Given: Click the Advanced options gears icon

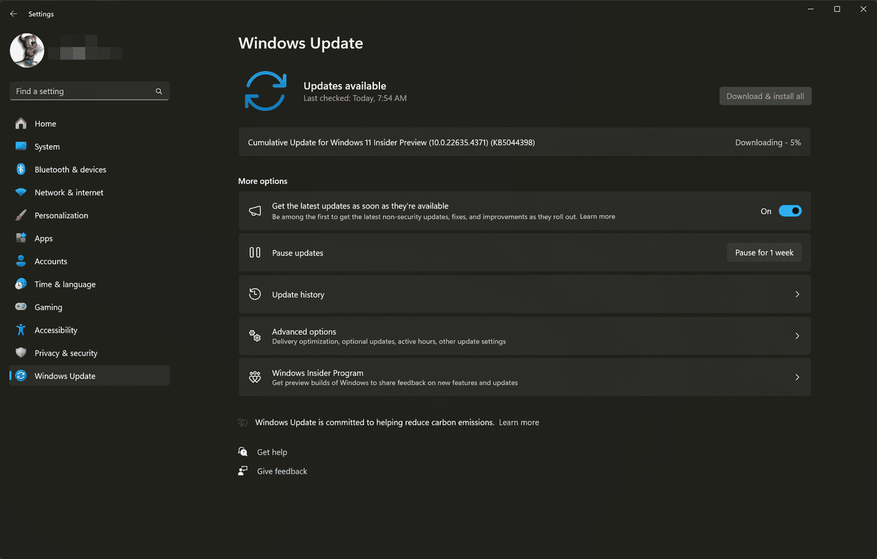Looking at the screenshot, I should (x=255, y=336).
